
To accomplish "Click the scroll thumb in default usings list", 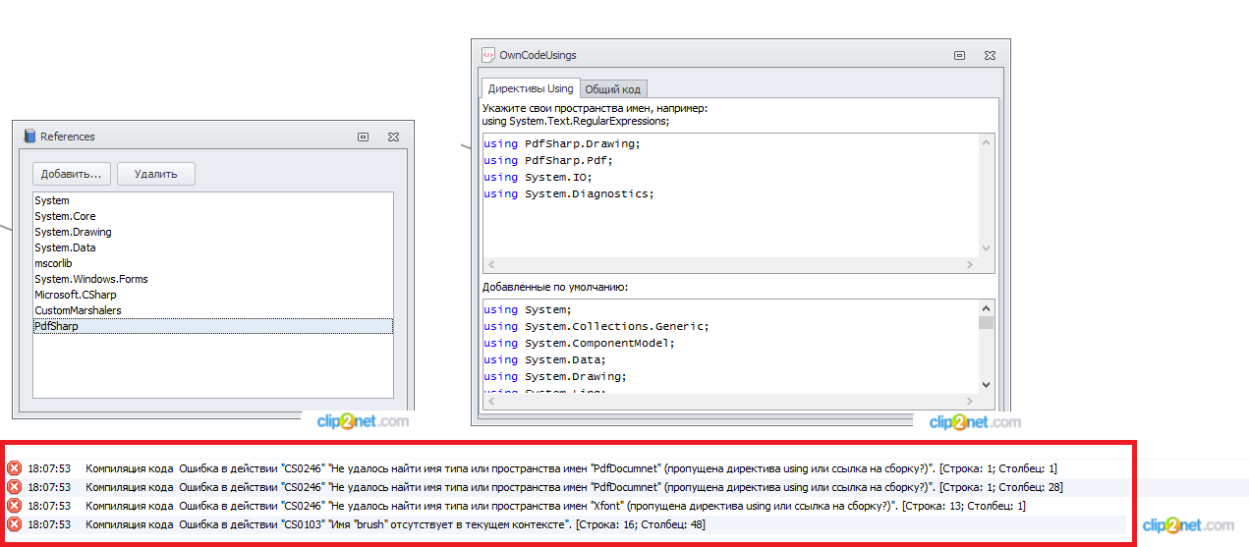I will tap(986, 322).
